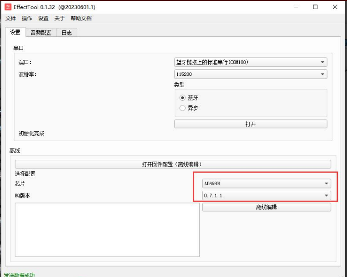Maximize the EffectTool window
The image size is (347, 277).
[x=315, y=7]
